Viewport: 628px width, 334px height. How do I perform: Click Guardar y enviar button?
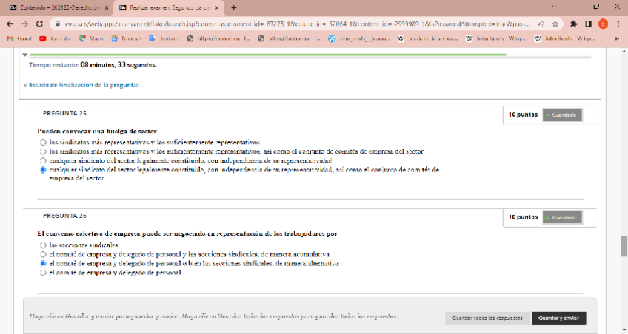558,318
